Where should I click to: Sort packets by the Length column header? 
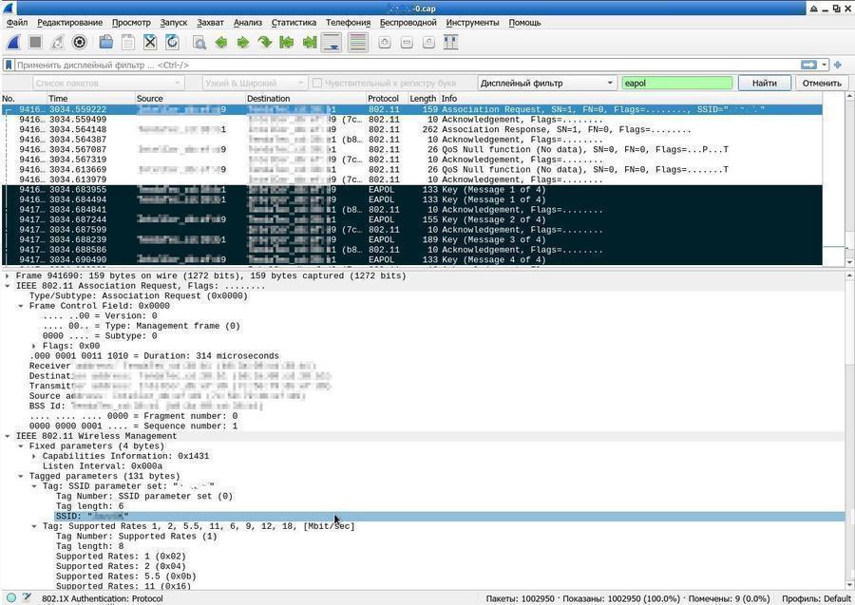423,99
